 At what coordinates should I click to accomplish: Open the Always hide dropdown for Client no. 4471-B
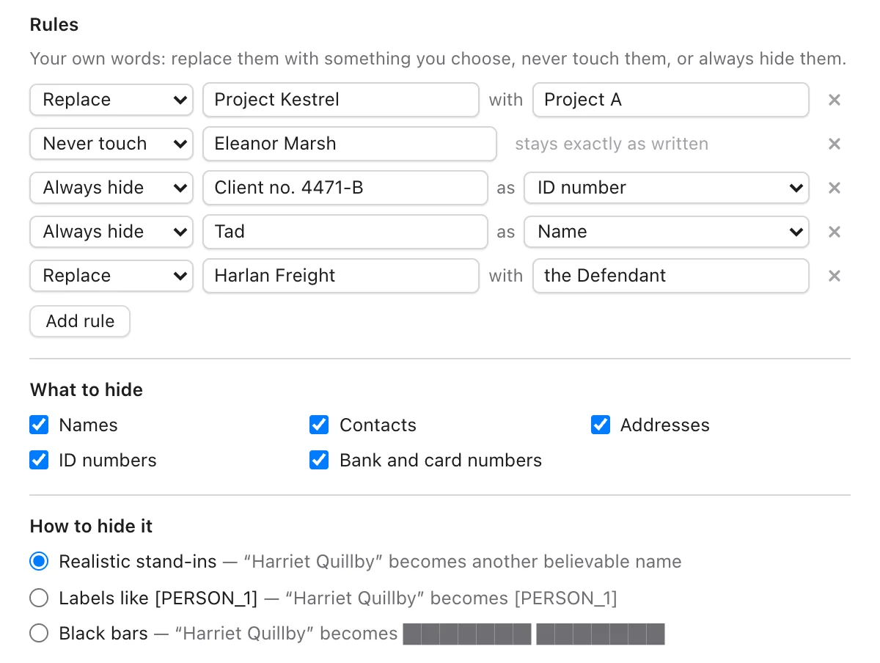coord(111,188)
